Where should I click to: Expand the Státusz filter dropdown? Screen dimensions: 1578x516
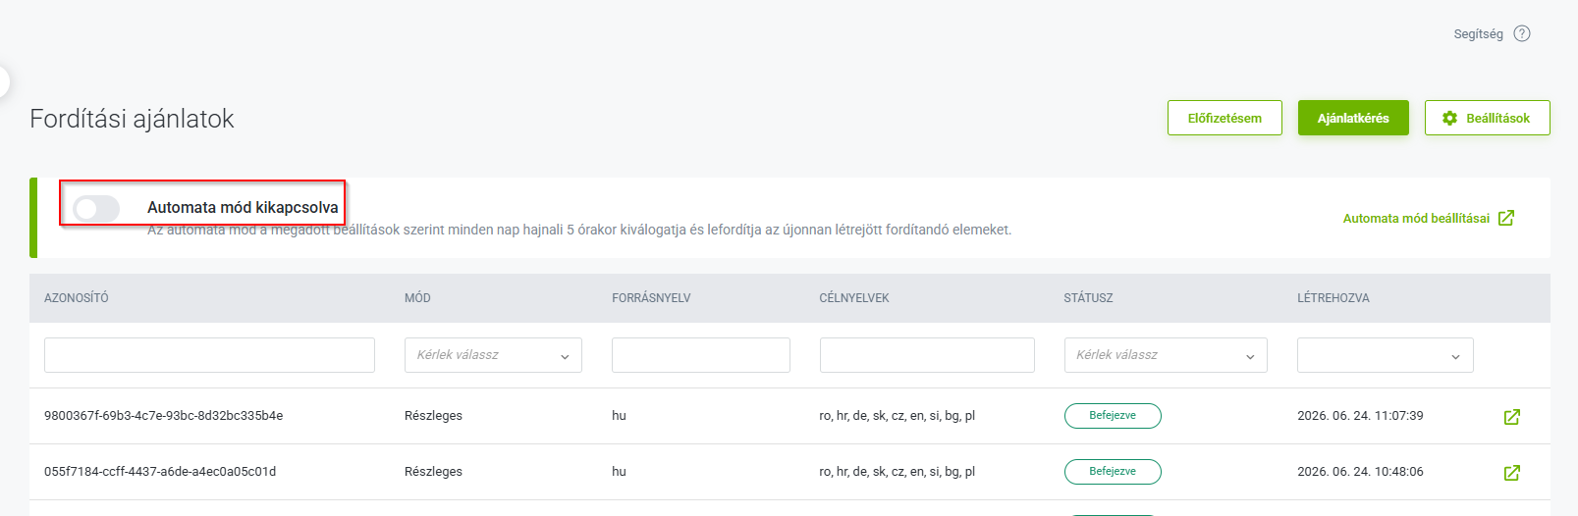pos(1166,355)
